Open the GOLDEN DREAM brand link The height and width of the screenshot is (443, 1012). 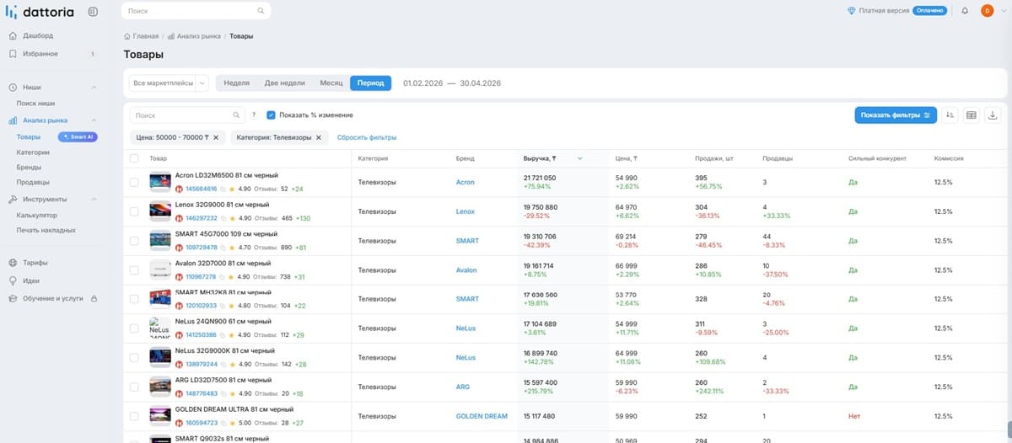482,416
